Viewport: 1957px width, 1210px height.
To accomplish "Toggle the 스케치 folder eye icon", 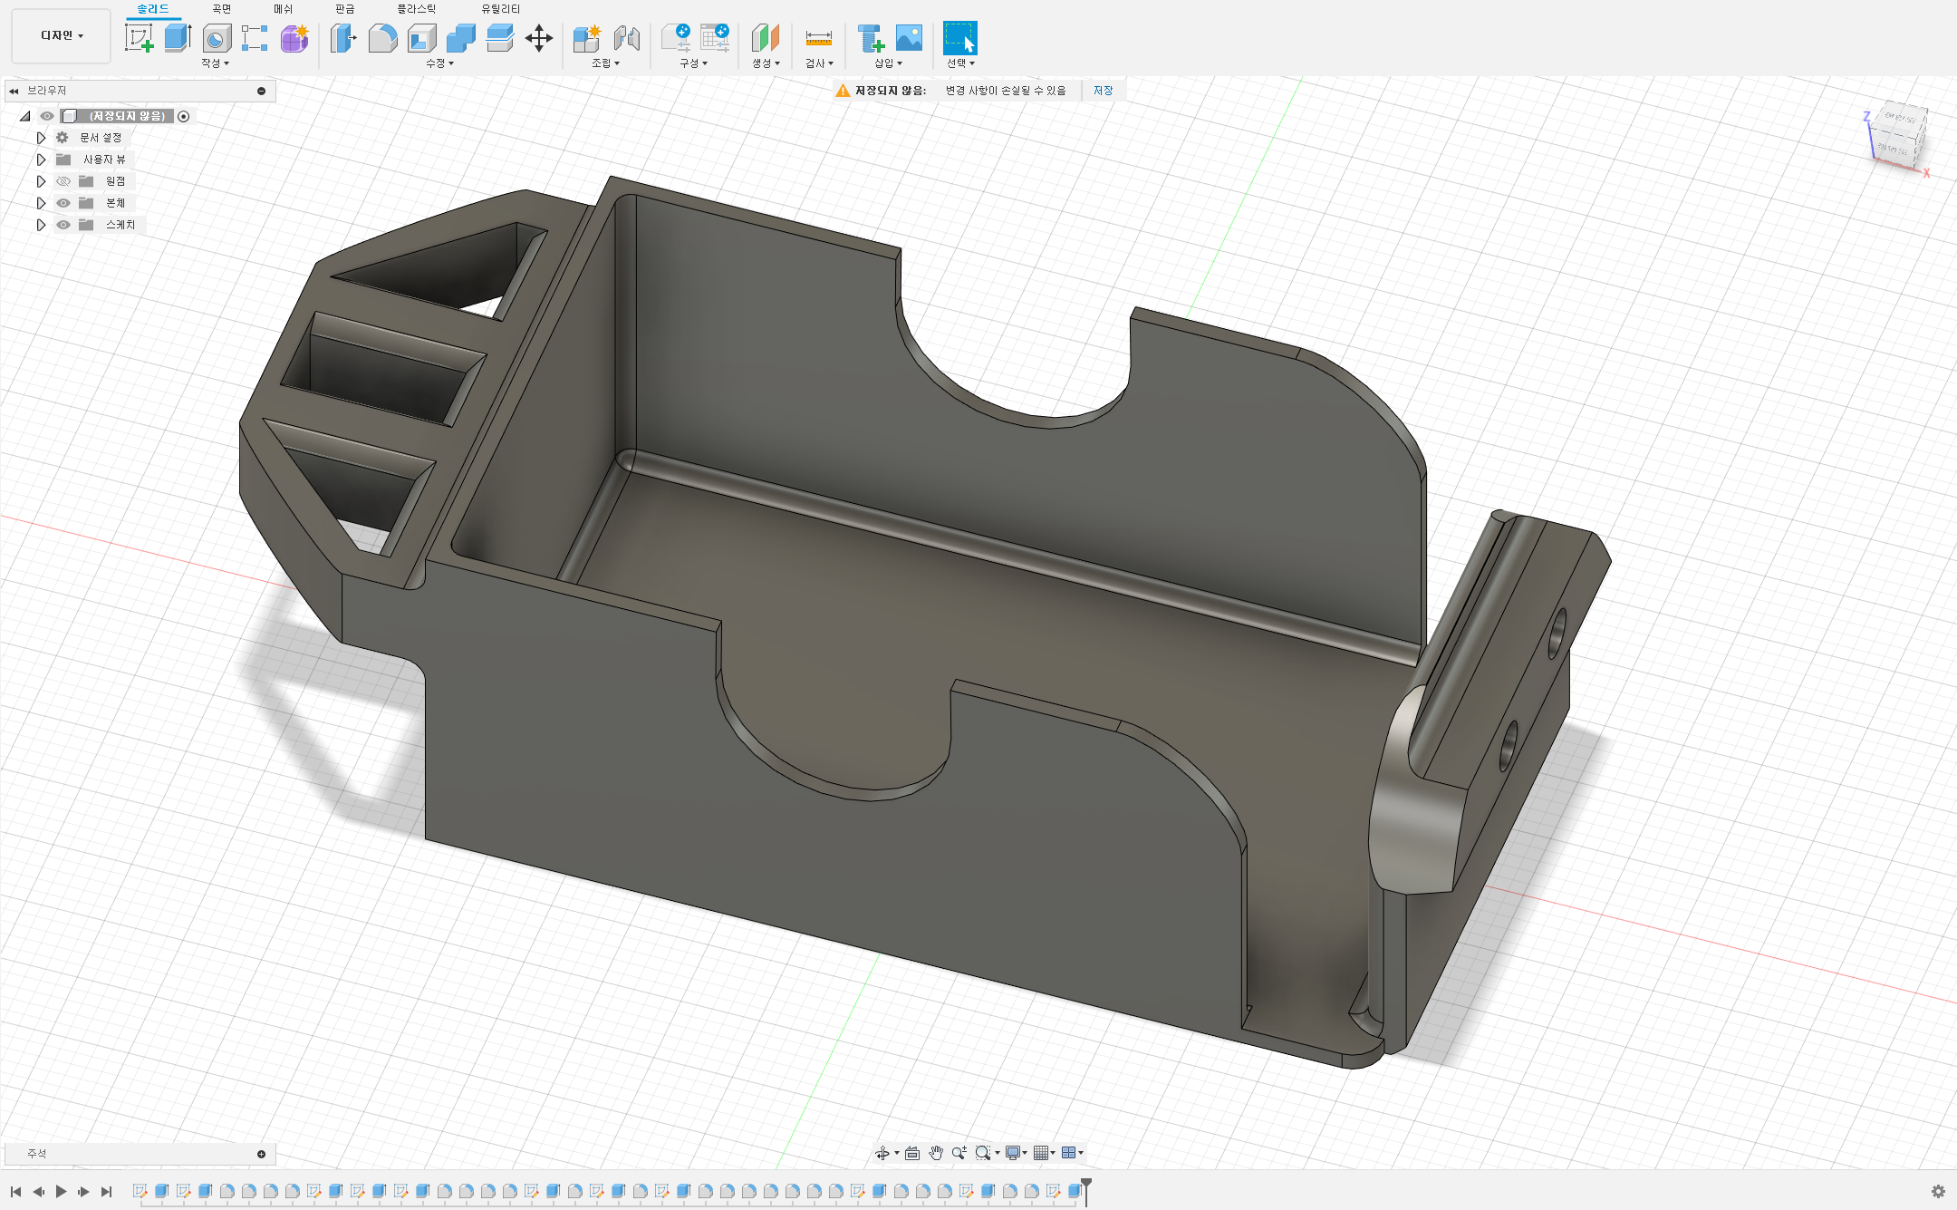I will tap(63, 225).
